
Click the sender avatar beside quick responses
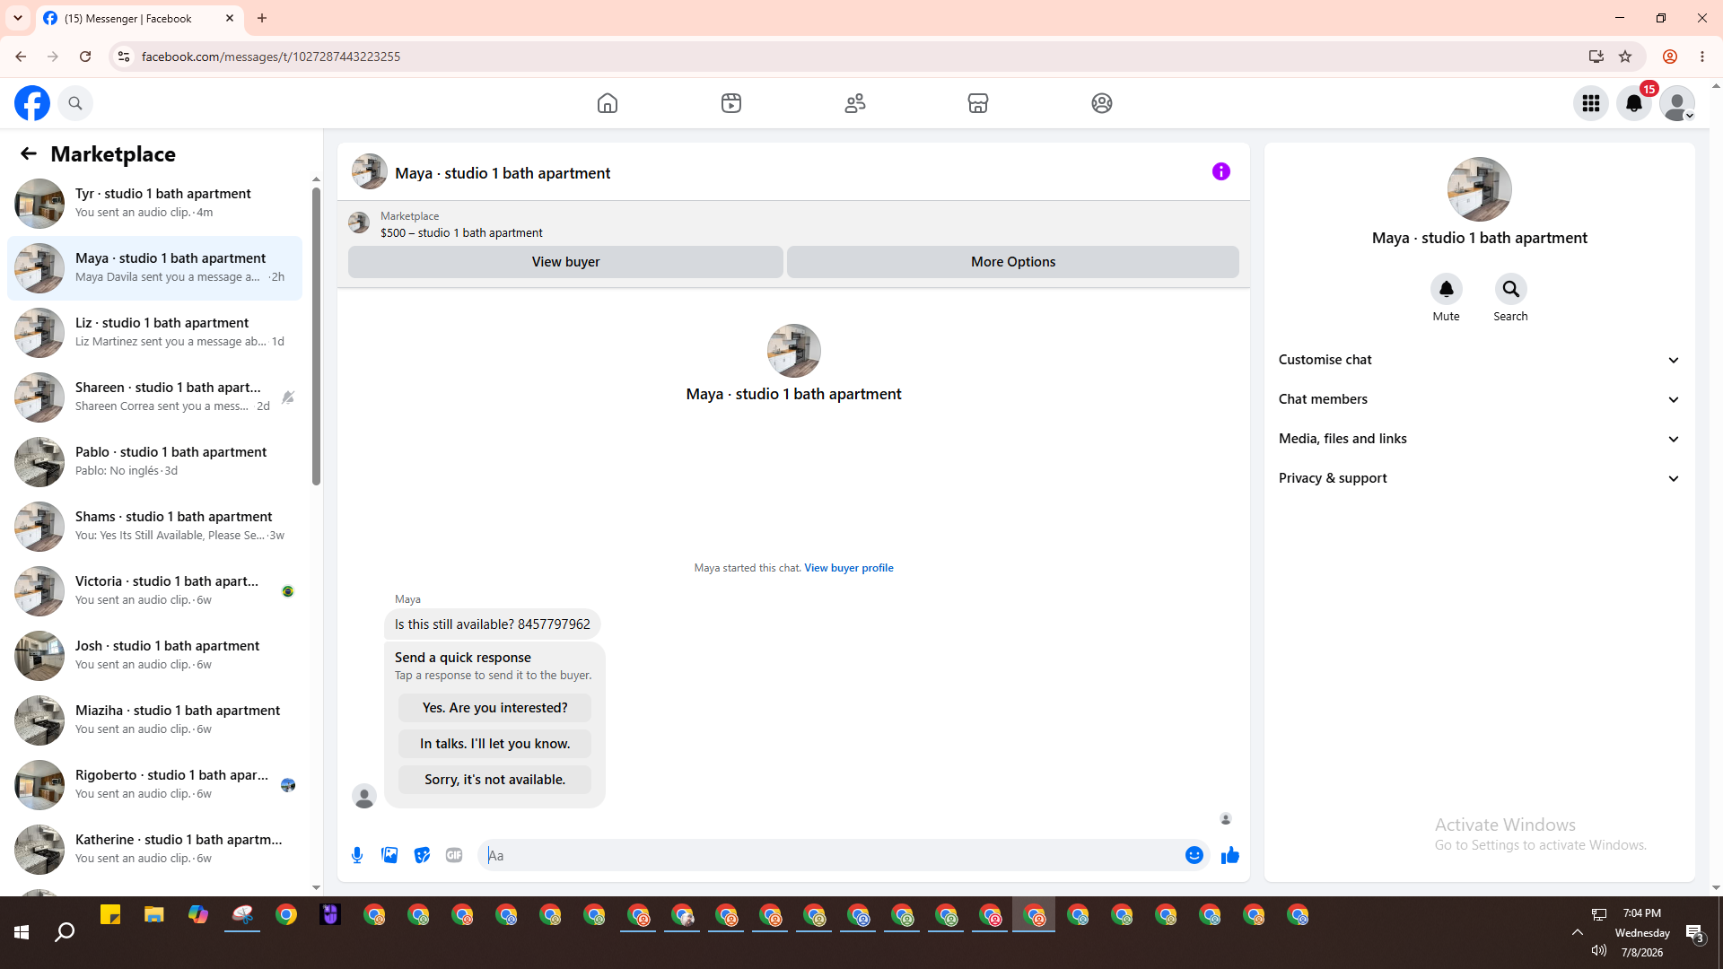point(364,796)
